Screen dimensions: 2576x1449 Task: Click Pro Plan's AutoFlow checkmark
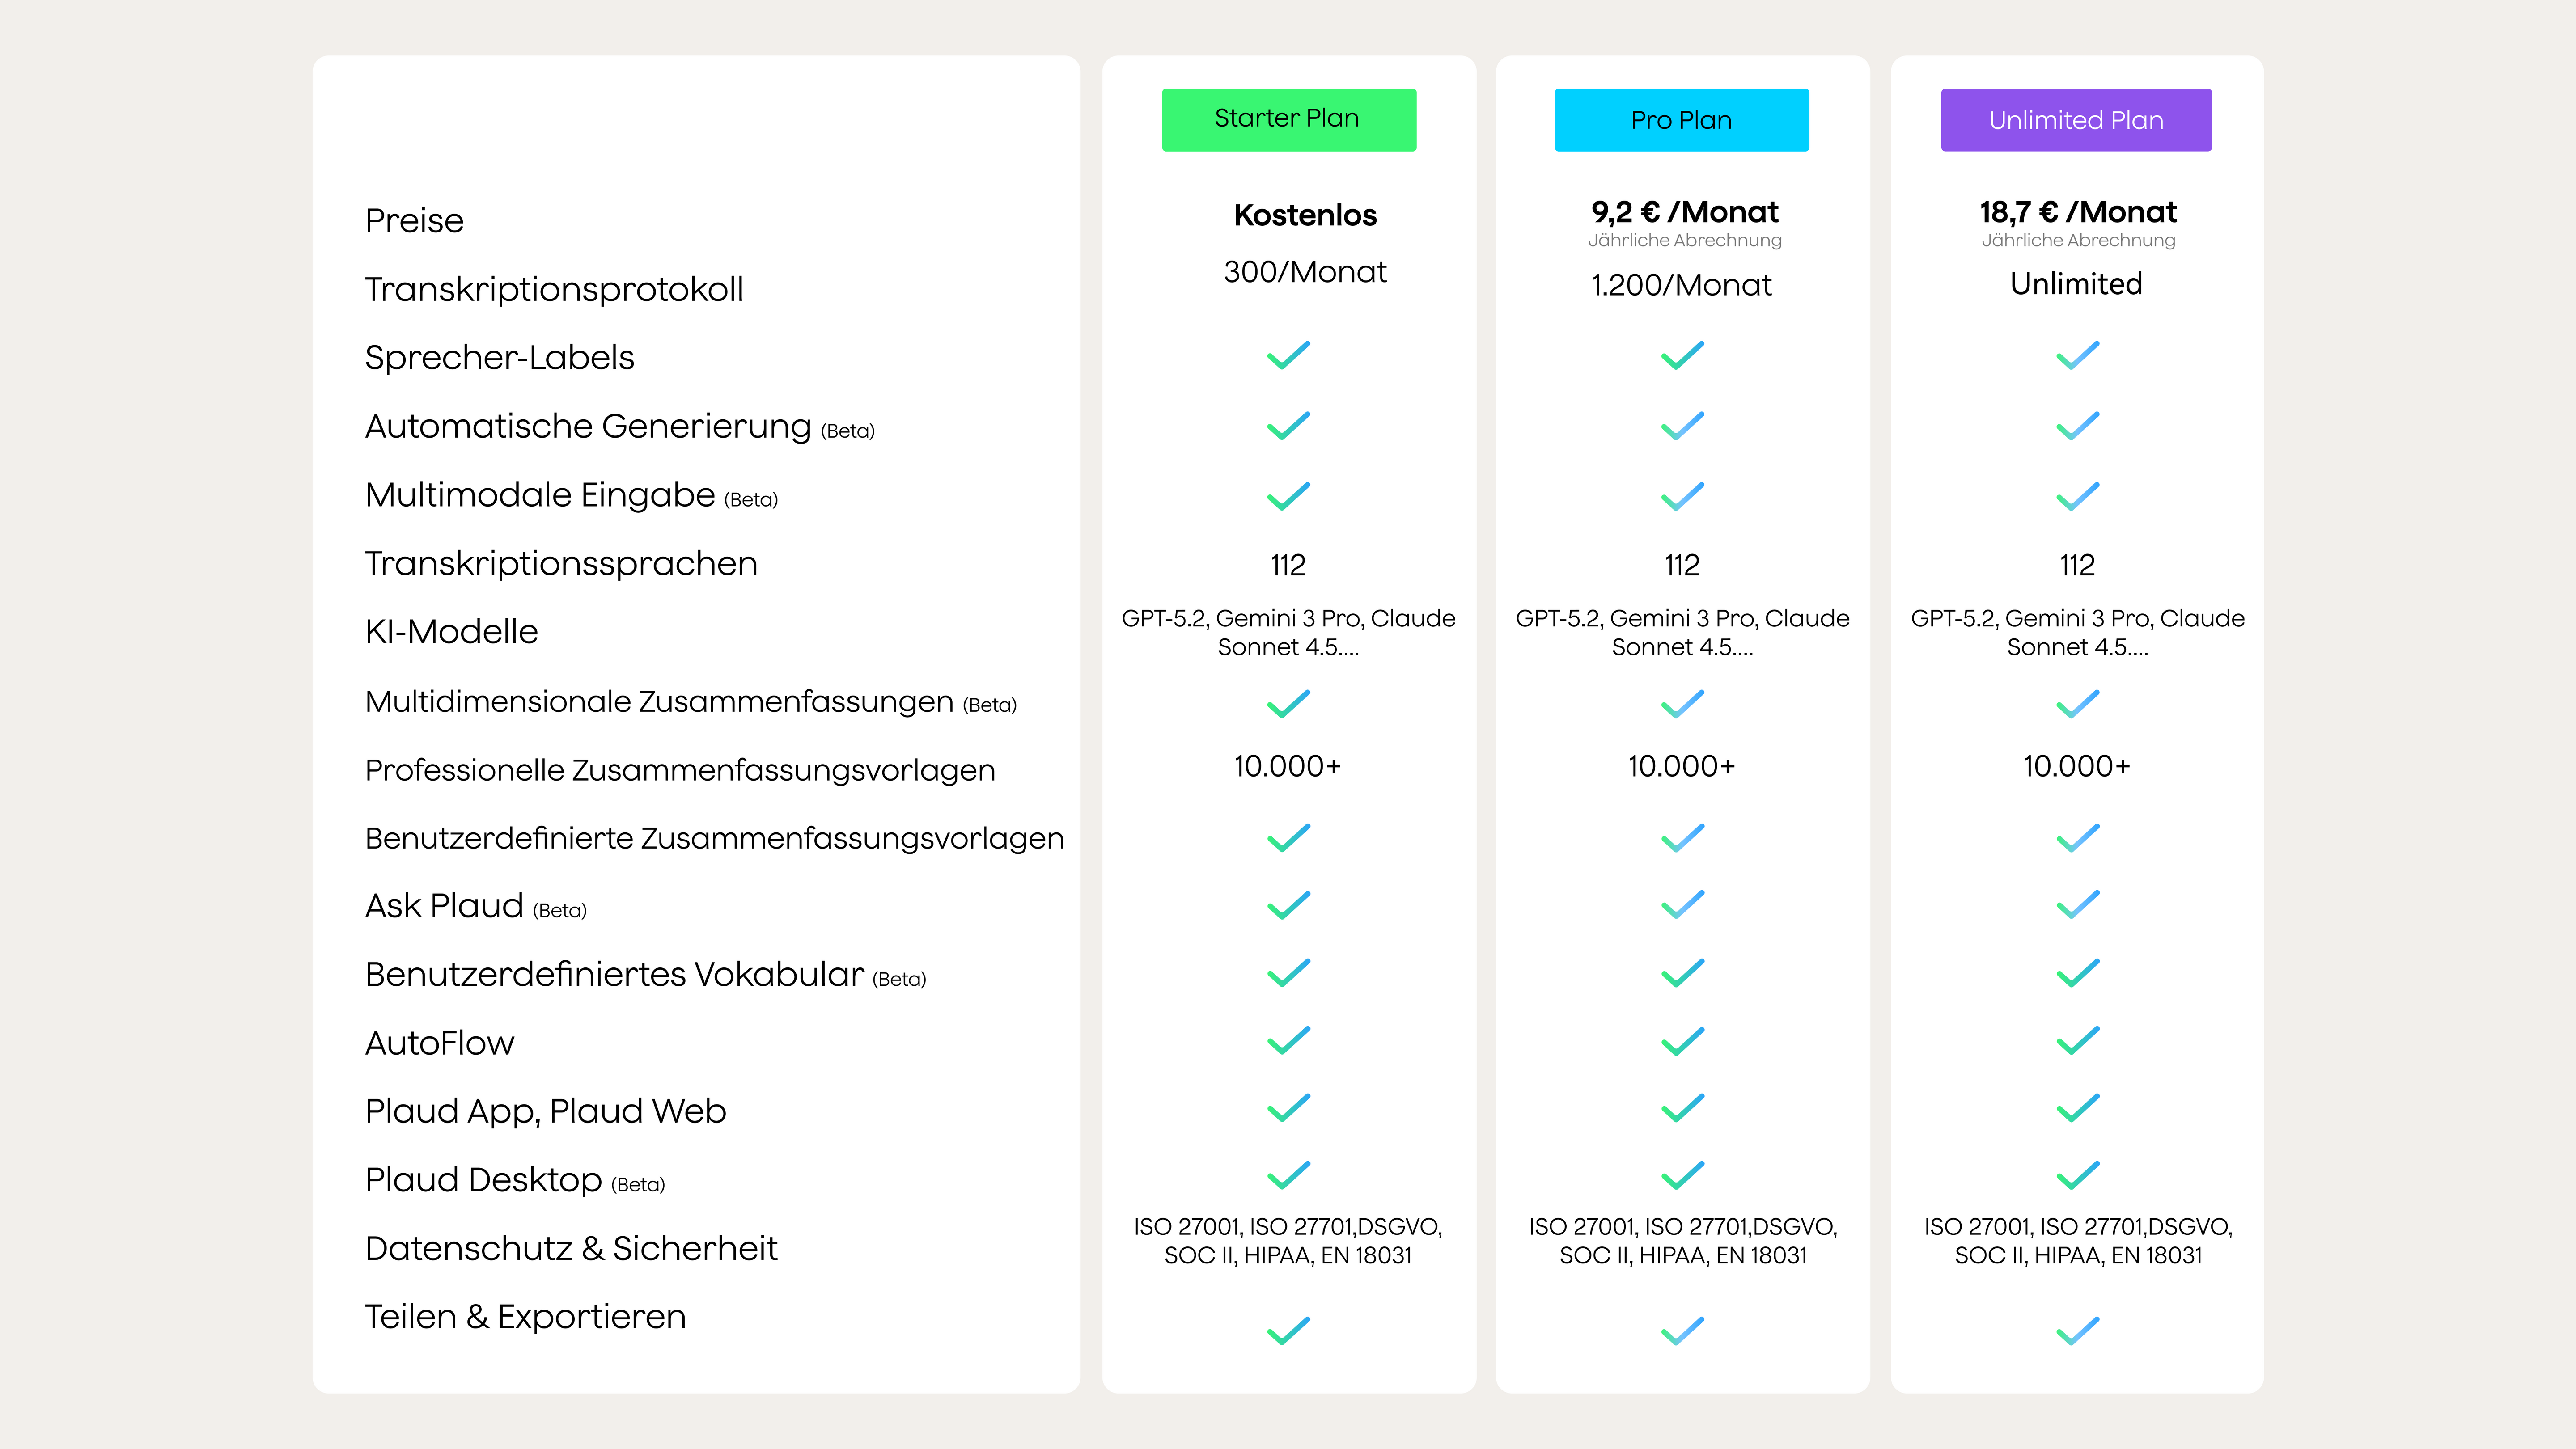pos(1682,1041)
